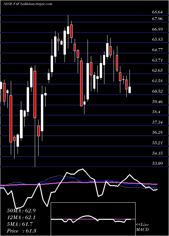Click the <<Live MACD label
Viewport: 169px width, 236px height.
pyautogui.click(x=142, y=227)
